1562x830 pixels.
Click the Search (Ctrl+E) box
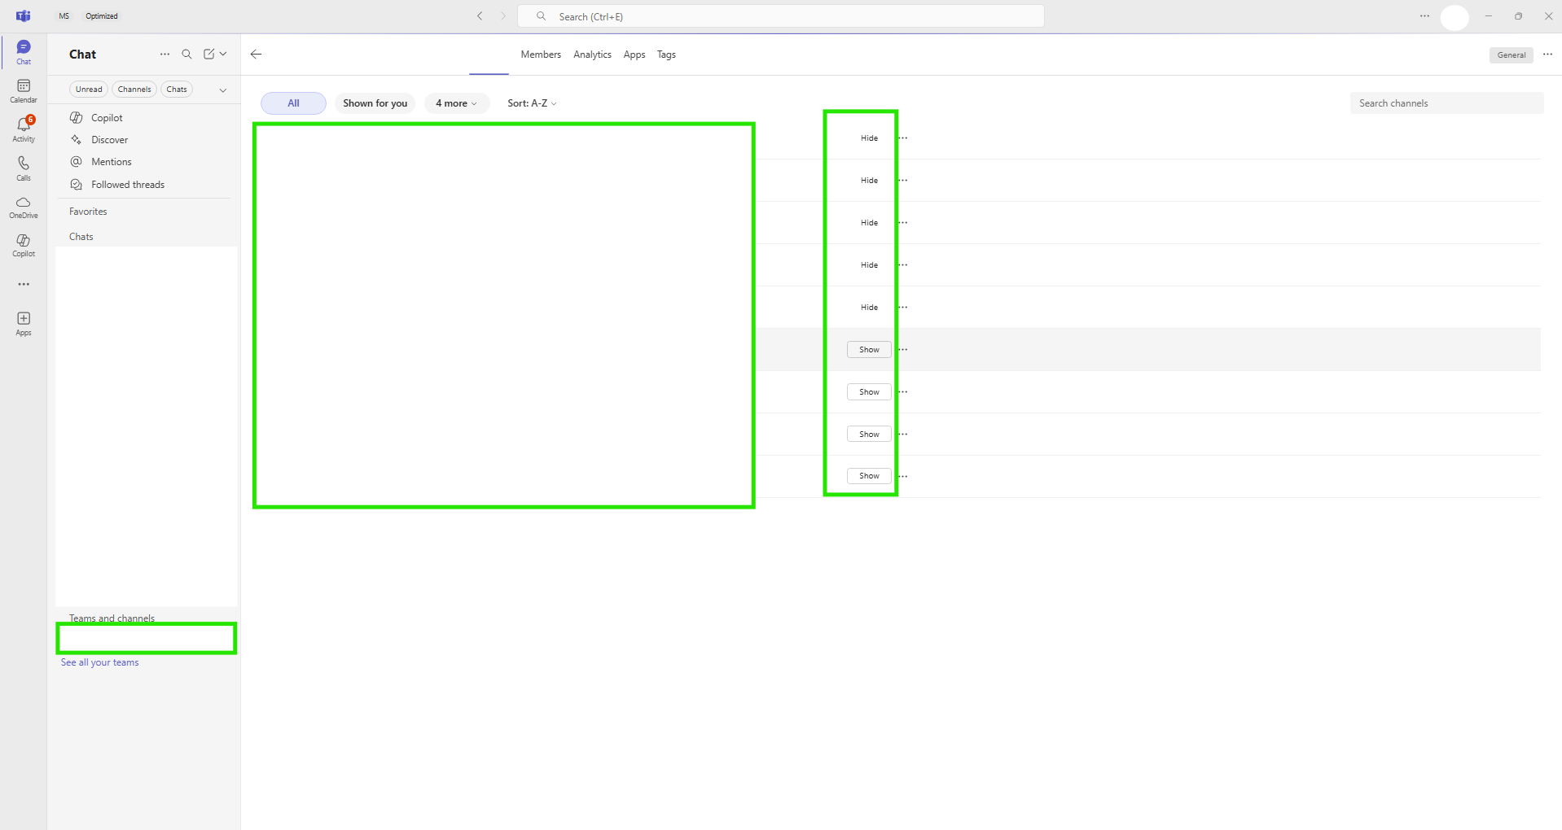pos(781,16)
